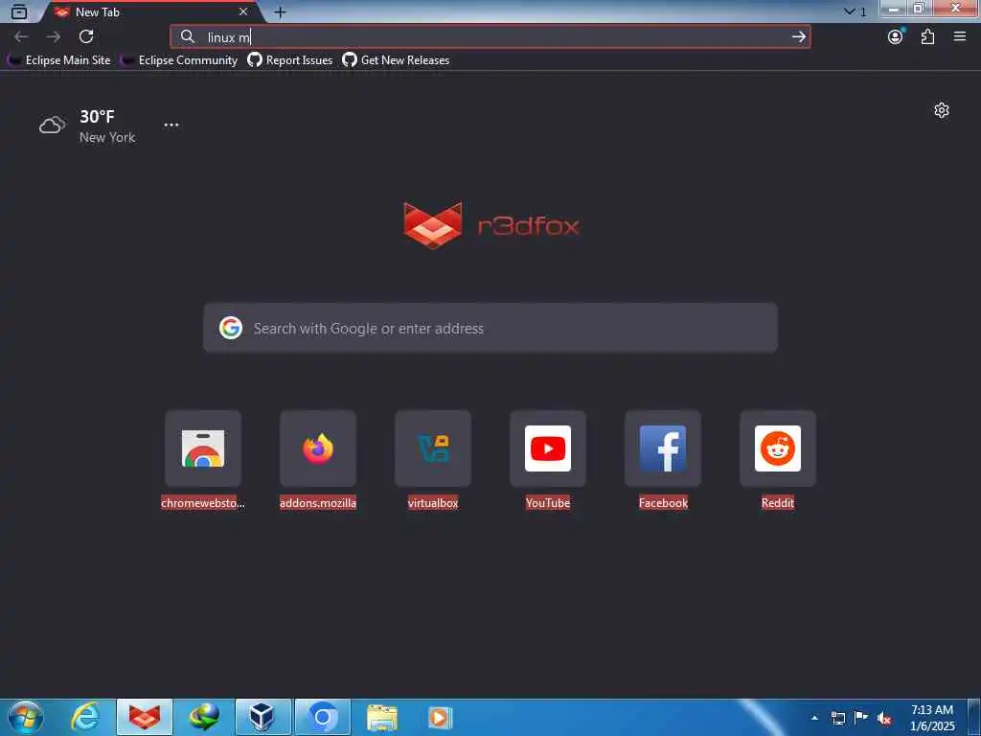
Task: Select r3dfox browser taskbar button
Action: click(145, 717)
